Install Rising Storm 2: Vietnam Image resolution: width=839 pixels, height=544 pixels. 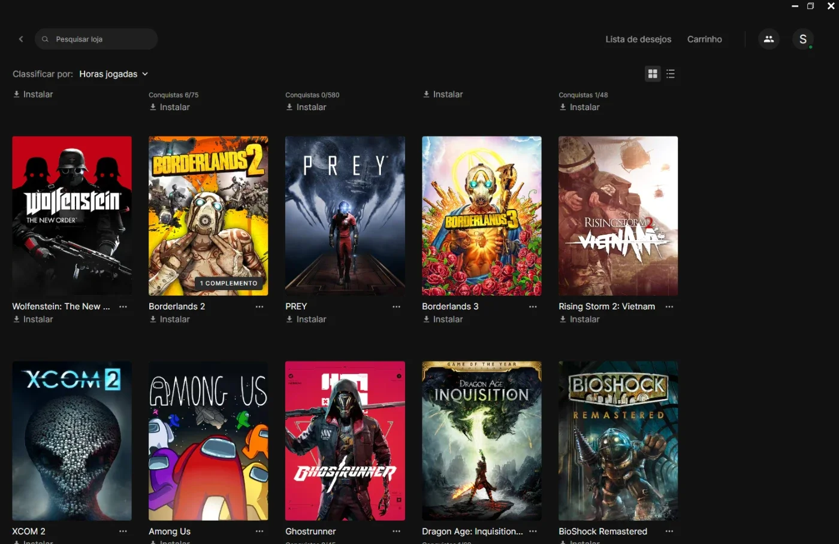[580, 320]
